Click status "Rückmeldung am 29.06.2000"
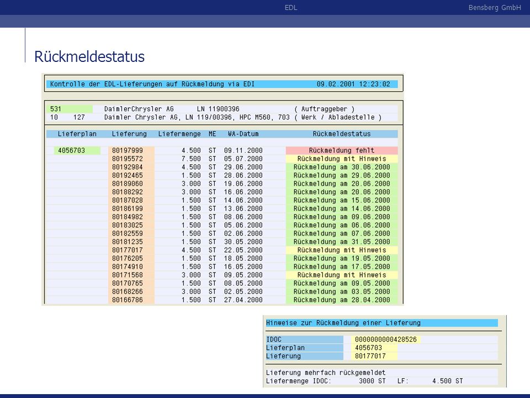 coord(342,175)
